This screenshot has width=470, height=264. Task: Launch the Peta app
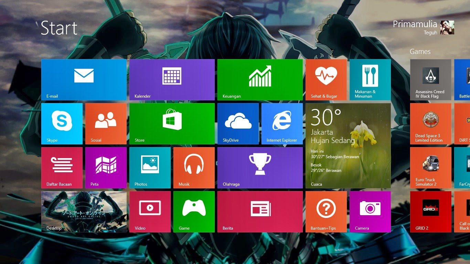tap(106, 168)
